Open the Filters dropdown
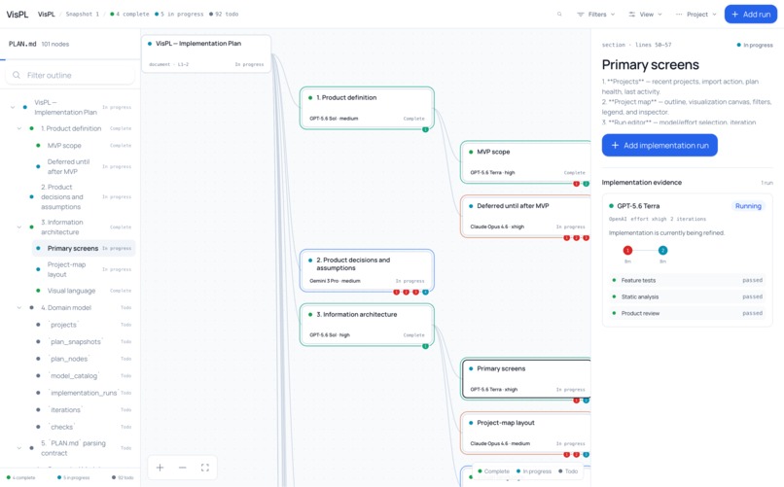 [x=595, y=15]
